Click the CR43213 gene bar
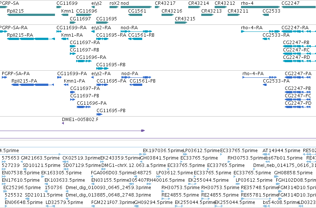The width and height of the screenshot is (316, 208). (207, 15)
